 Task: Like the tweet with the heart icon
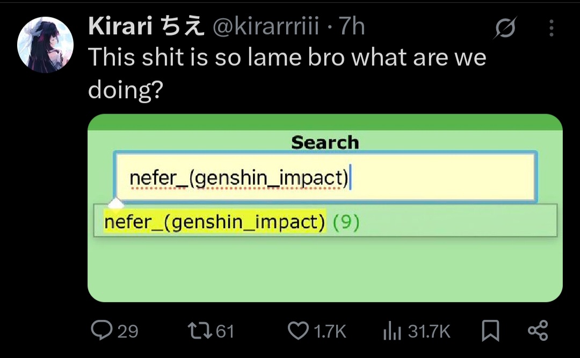(x=298, y=331)
